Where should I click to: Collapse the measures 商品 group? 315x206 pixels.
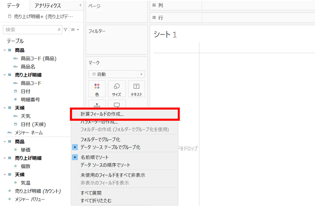click(x=5, y=142)
